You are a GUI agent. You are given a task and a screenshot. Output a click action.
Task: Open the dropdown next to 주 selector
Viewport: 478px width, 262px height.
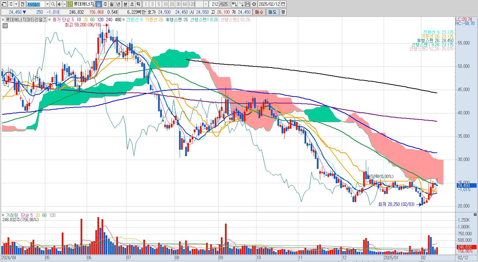[16, 4]
